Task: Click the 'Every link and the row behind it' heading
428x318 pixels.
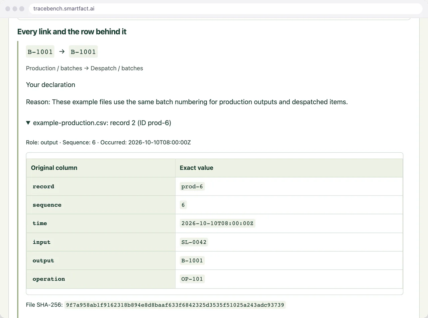Action: click(x=72, y=32)
